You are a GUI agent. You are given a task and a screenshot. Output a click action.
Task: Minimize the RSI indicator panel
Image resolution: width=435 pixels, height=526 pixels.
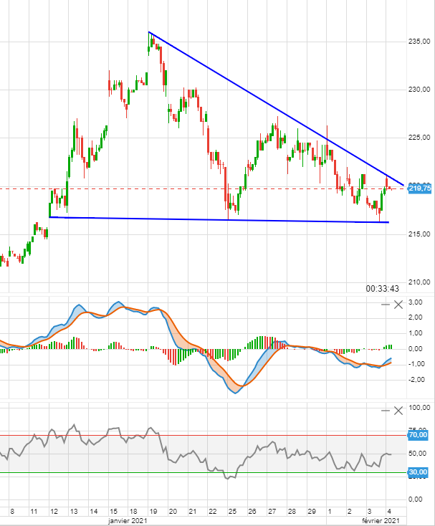click(386, 411)
